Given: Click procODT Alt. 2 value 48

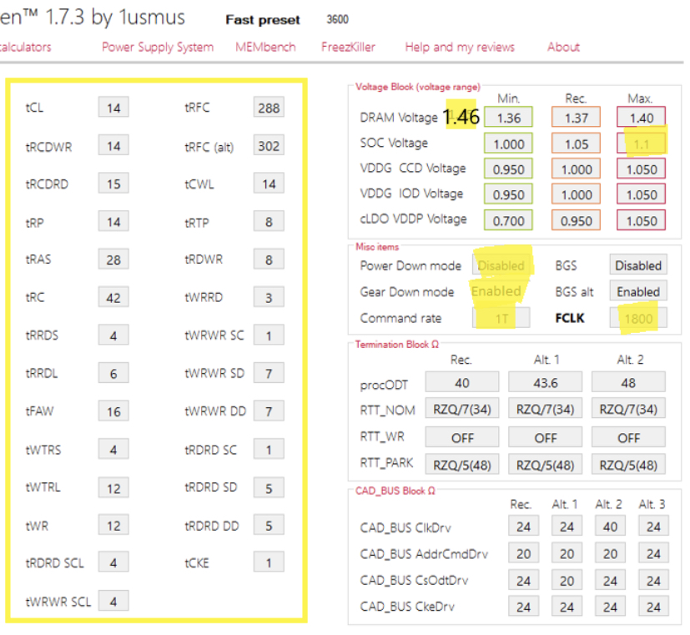Looking at the screenshot, I should click(x=628, y=382).
